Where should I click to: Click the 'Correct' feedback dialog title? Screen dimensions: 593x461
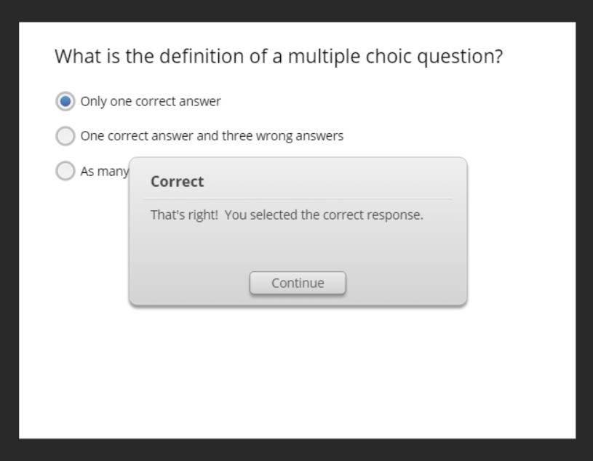click(x=177, y=182)
